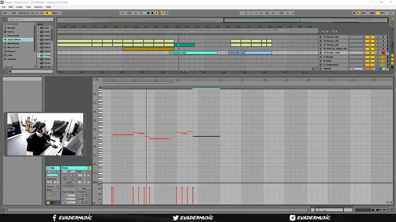Click the Stop button in transport
This screenshot has width=396, height=222.
pos(148,13)
